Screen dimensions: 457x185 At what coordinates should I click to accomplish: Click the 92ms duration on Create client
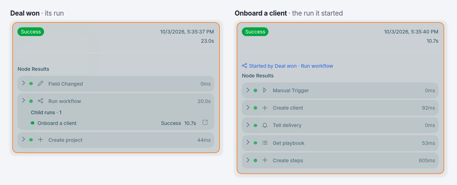(429, 108)
